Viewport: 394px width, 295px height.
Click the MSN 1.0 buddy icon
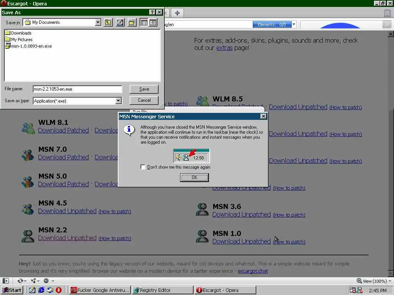pyautogui.click(x=202, y=236)
